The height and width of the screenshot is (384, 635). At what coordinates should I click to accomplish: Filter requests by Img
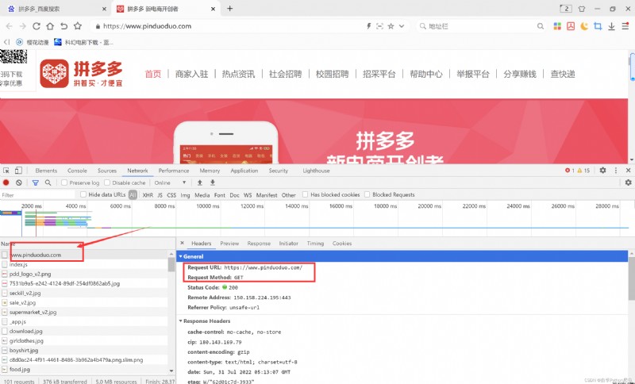(185, 195)
